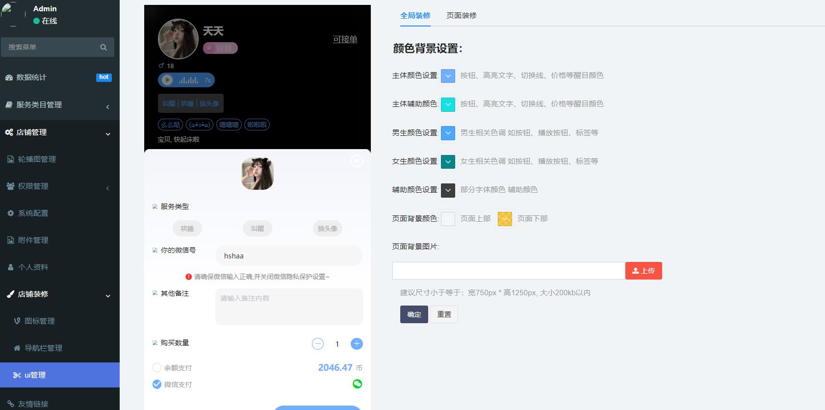Click the WeChat pay green icon

pyautogui.click(x=357, y=384)
